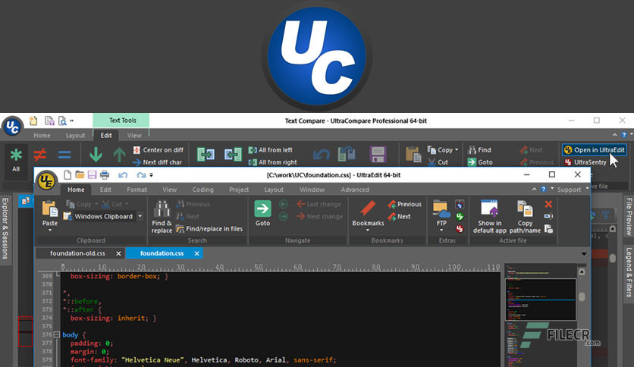The image size is (634, 367).
Task: Click the Paste button in UltraEdit Clipboard group
Action: (x=50, y=216)
